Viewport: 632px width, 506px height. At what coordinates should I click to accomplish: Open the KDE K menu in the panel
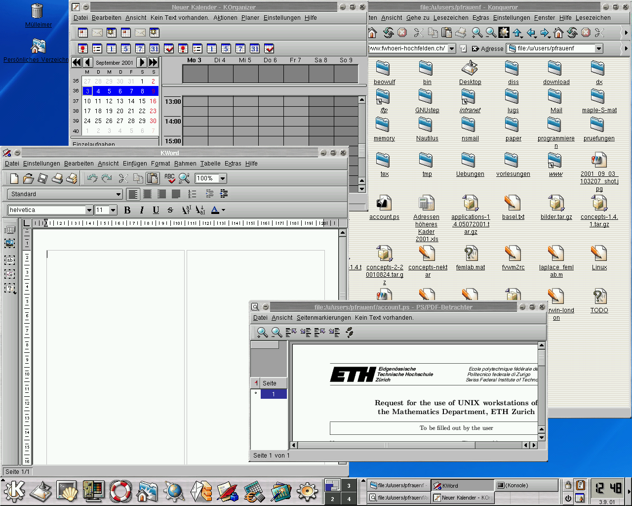coord(14,491)
